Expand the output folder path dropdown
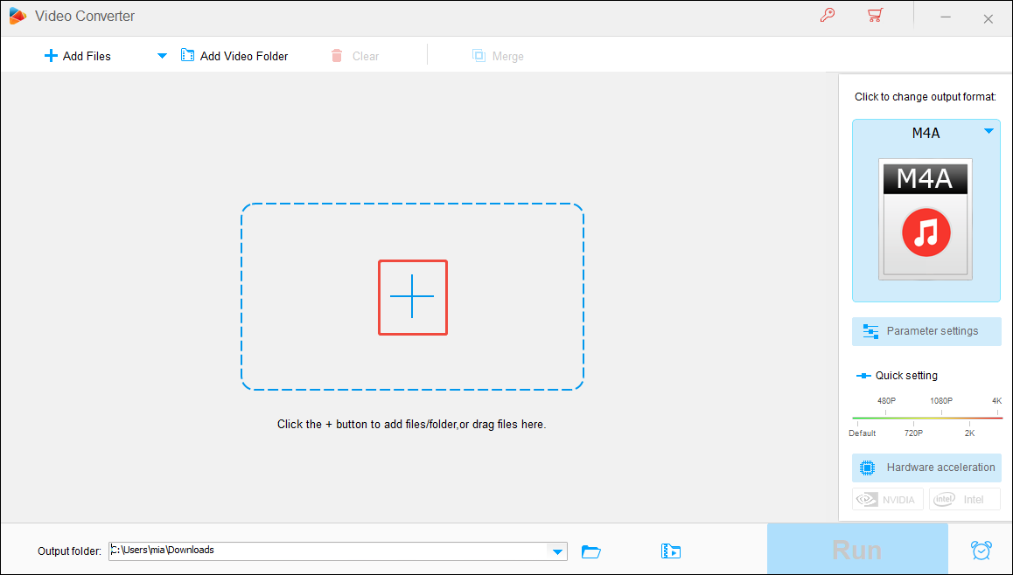 tap(557, 551)
